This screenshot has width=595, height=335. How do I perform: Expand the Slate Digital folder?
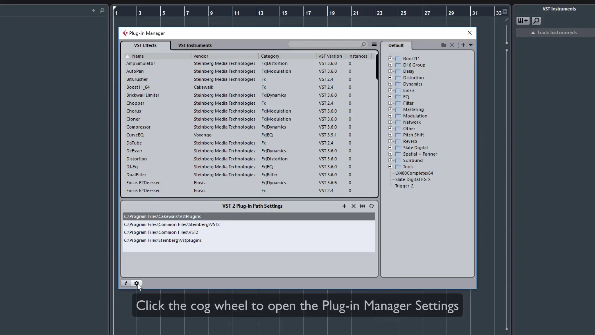pyautogui.click(x=390, y=147)
